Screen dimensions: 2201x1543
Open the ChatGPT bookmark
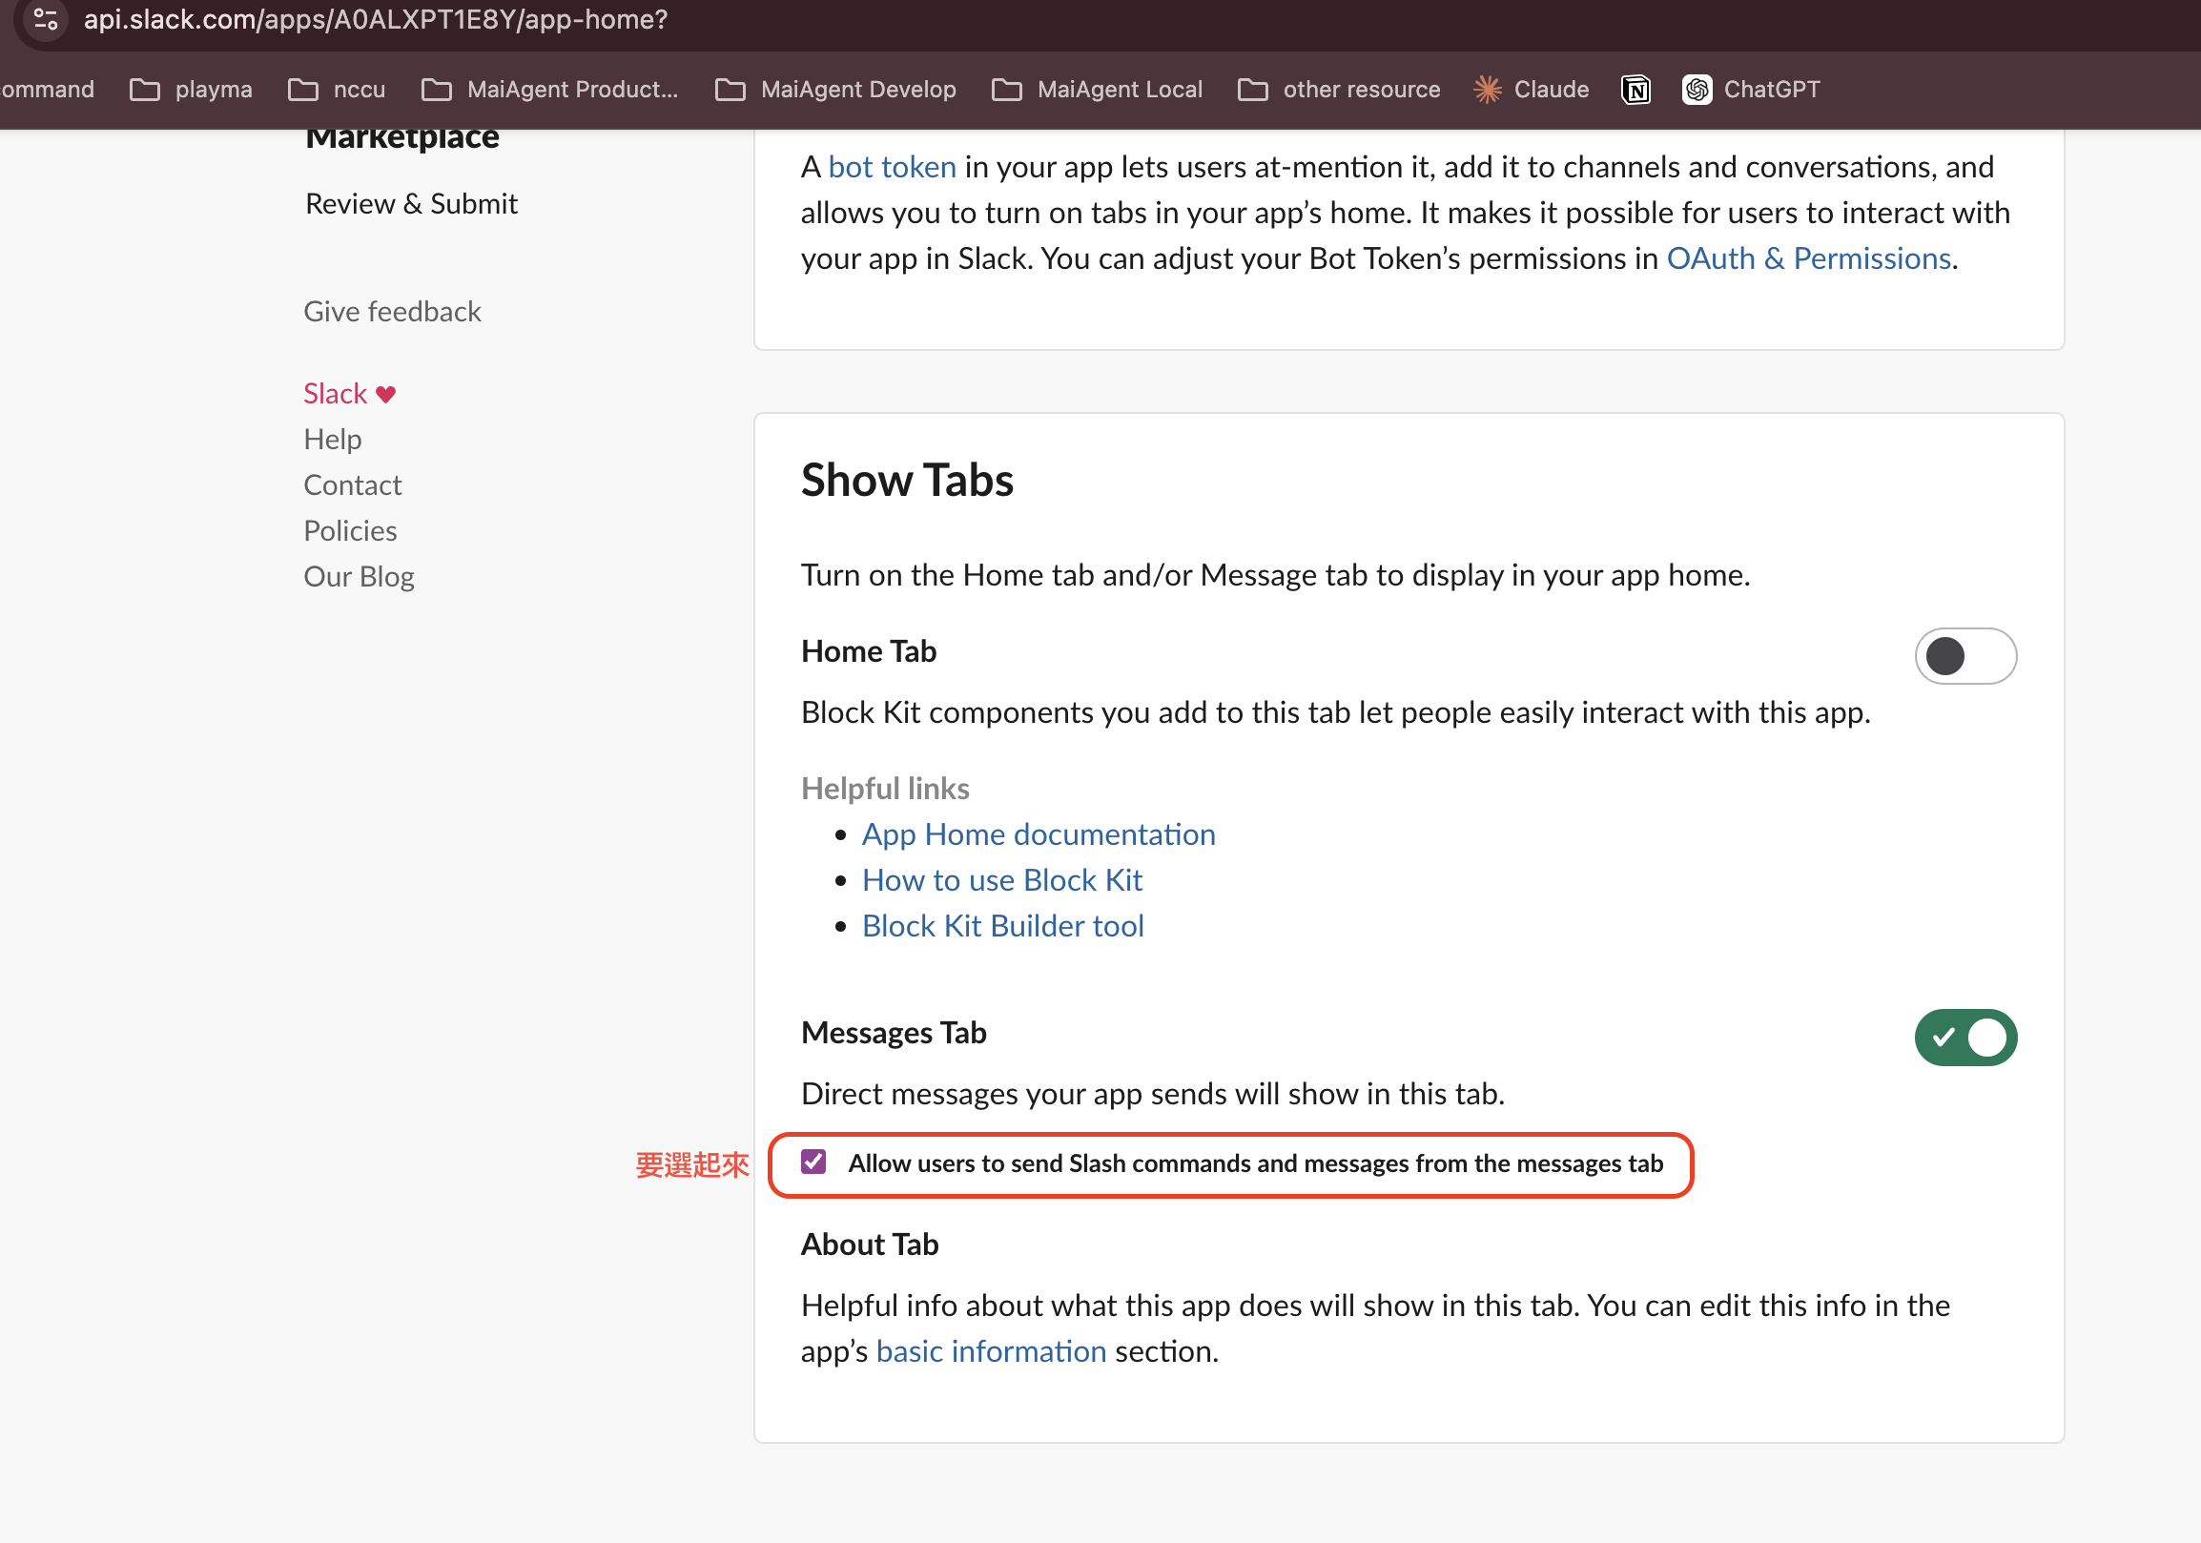tap(1751, 89)
